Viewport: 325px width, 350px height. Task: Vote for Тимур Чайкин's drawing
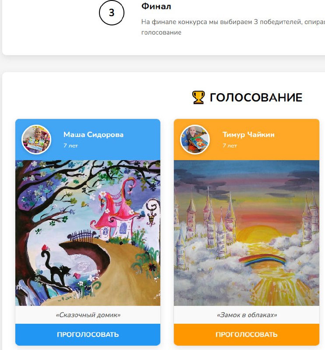coord(246,334)
